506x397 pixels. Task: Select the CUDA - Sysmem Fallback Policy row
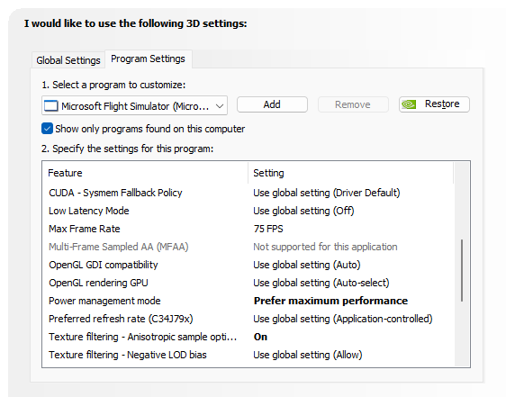248,193
